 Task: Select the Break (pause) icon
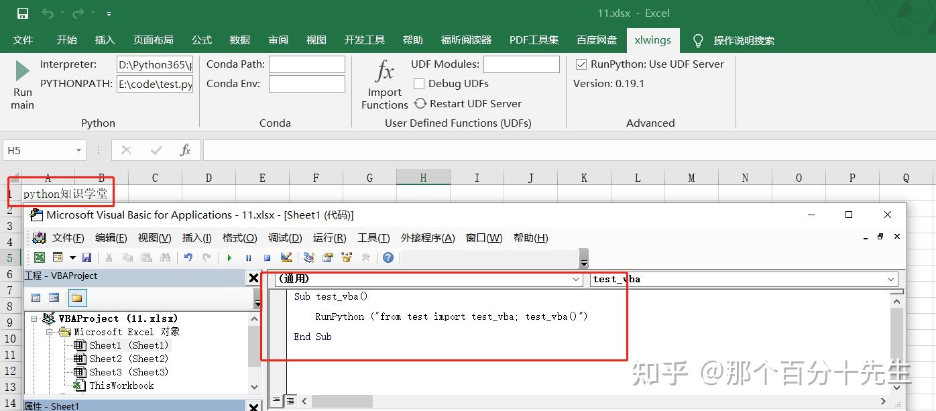pos(249,257)
